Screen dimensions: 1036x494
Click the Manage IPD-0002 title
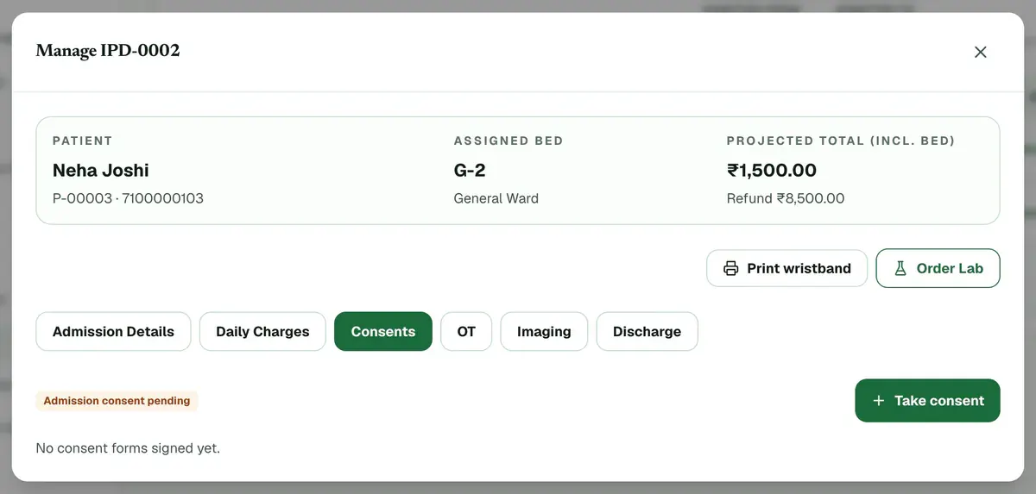[x=108, y=51]
